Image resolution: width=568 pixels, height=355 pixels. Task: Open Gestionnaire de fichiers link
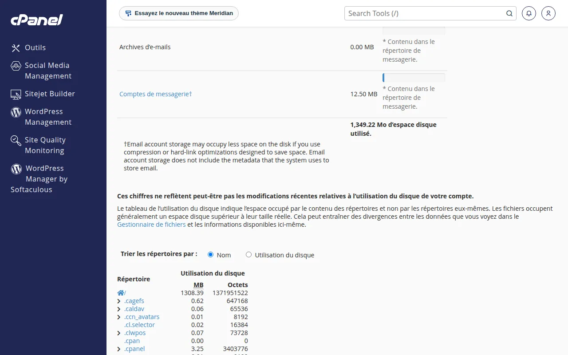[x=151, y=225]
